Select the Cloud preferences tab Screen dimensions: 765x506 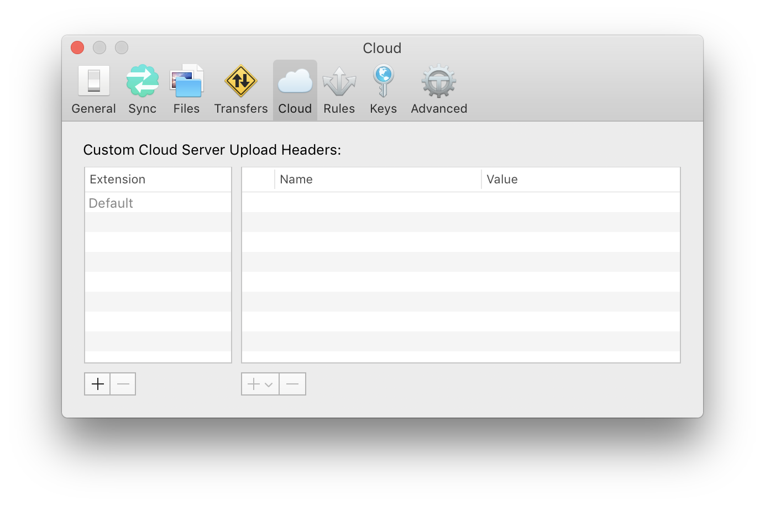click(x=295, y=90)
